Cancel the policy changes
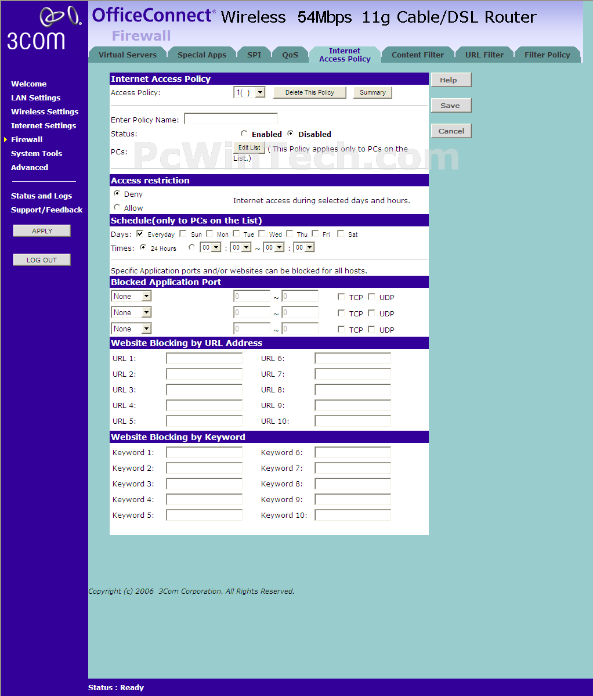Image resolution: width=593 pixels, height=696 pixels. point(451,131)
